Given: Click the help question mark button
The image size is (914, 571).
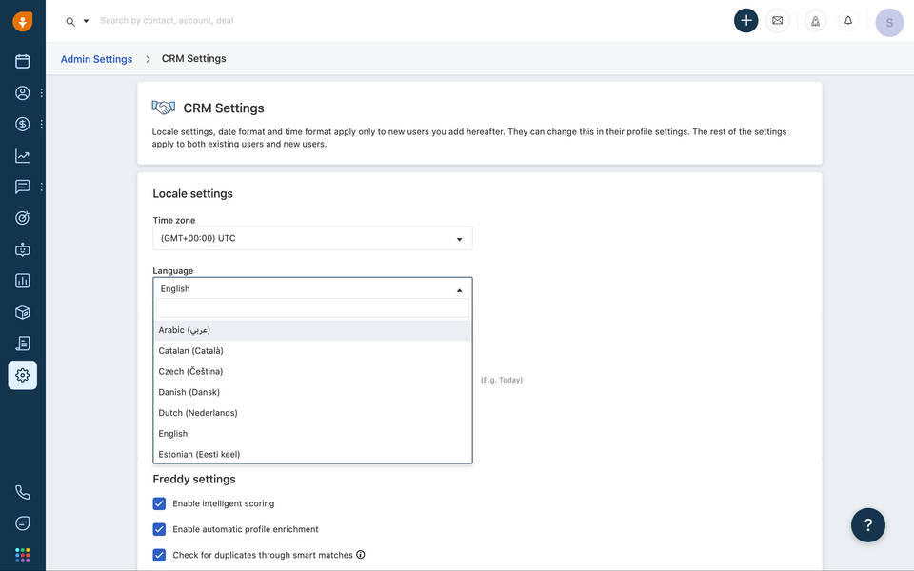Looking at the screenshot, I should (x=867, y=524).
